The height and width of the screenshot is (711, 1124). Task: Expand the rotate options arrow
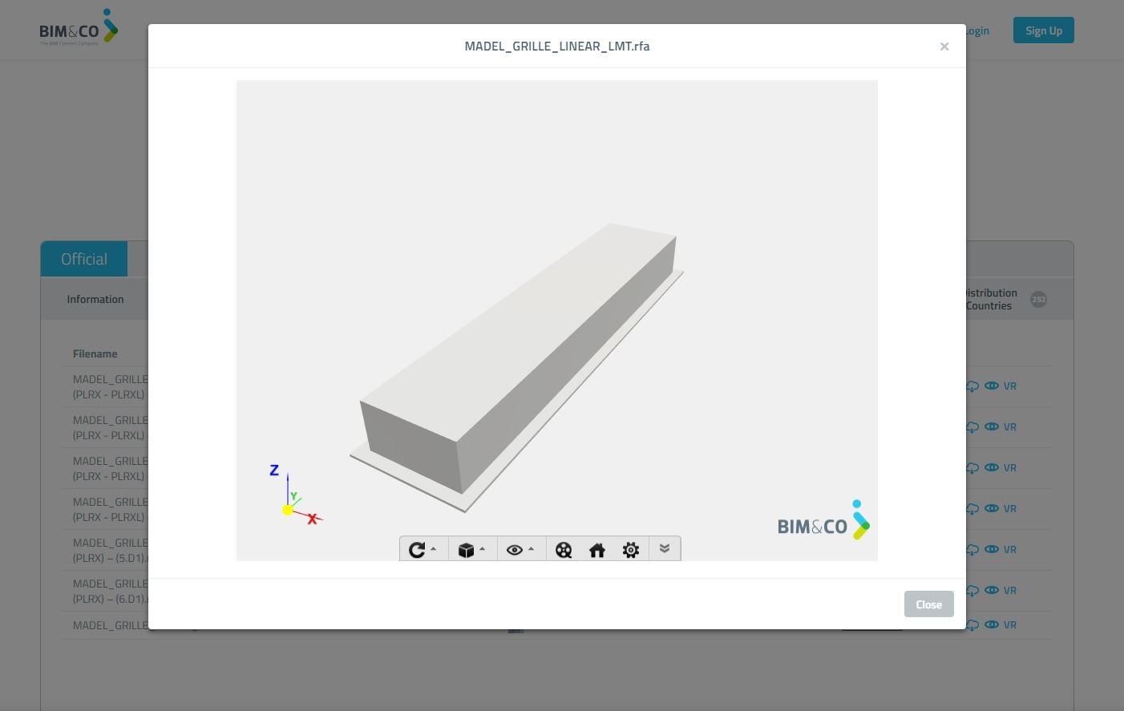434,549
